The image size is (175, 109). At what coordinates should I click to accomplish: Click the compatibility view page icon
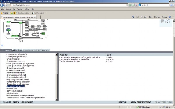click(x=130, y=5)
